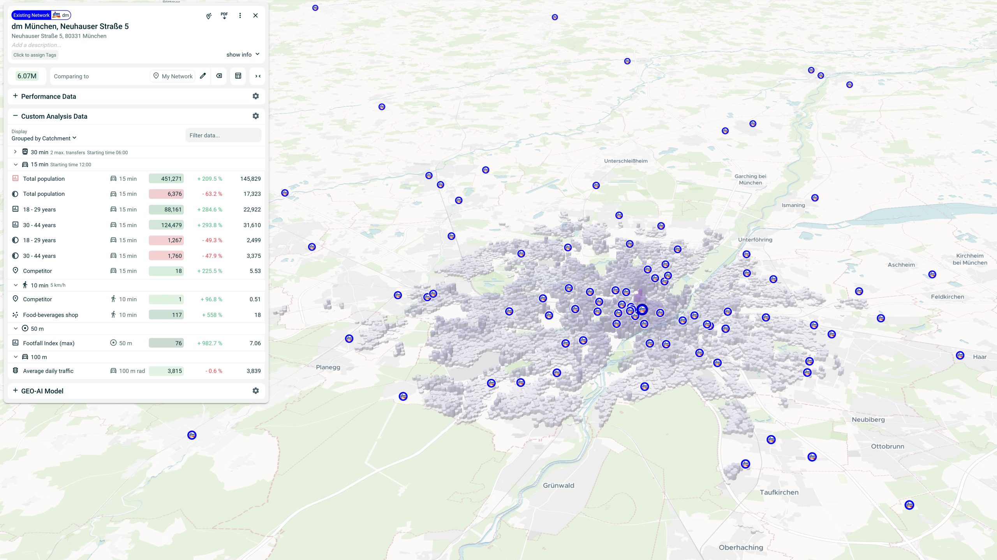This screenshot has height=560, width=997.
Task: Click the dm brand tag in header
Action: coord(61,15)
